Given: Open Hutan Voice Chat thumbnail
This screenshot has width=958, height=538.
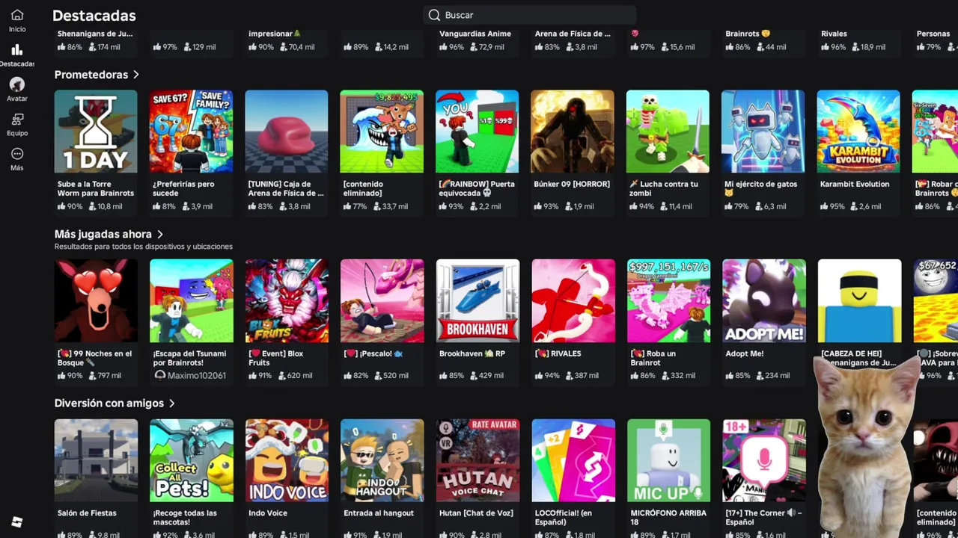Looking at the screenshot, I should [478, 460].
